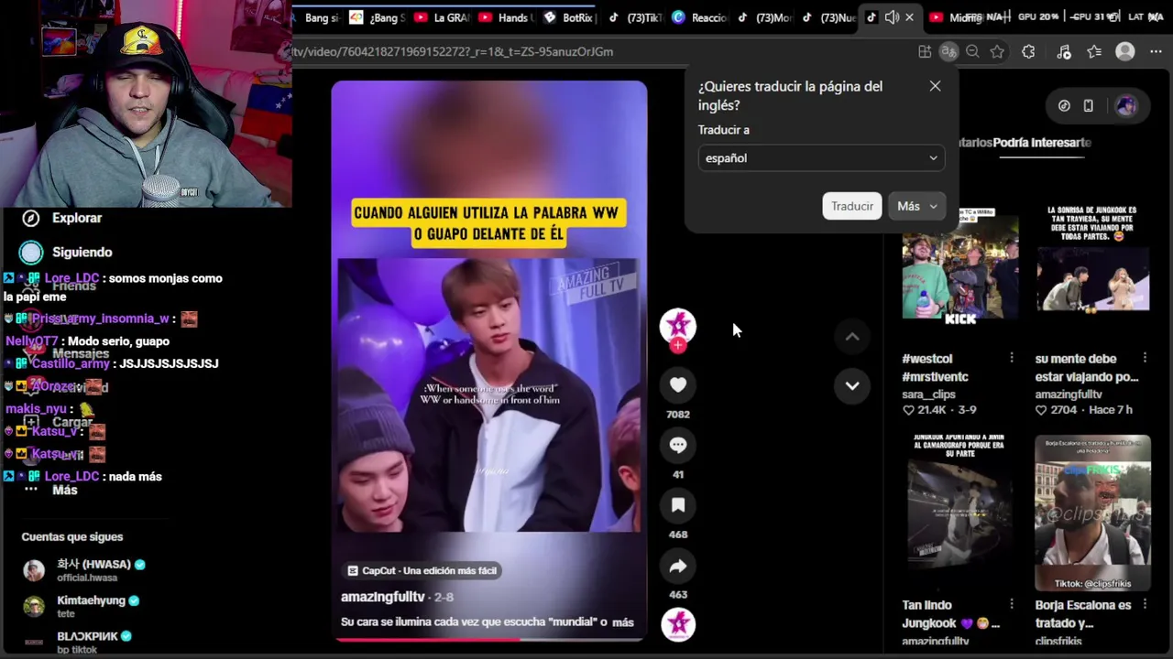Switch to the '¿Bang S' browser tab
The image size is (1173, 659).
point(378,17)
